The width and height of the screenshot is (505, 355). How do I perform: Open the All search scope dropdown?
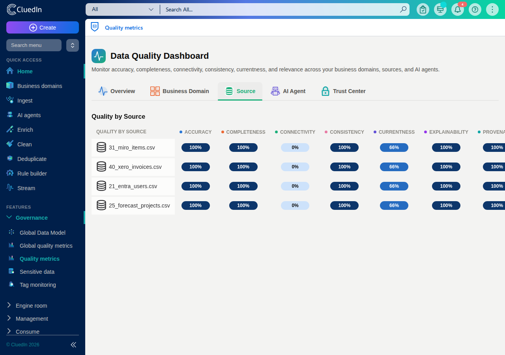click(123, 9)
